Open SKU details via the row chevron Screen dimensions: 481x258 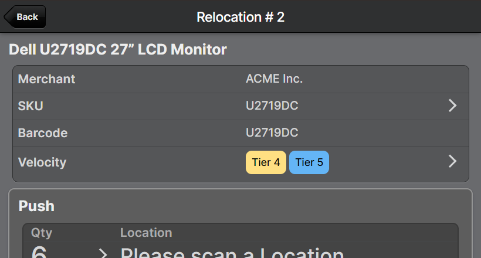coord(452,106)
